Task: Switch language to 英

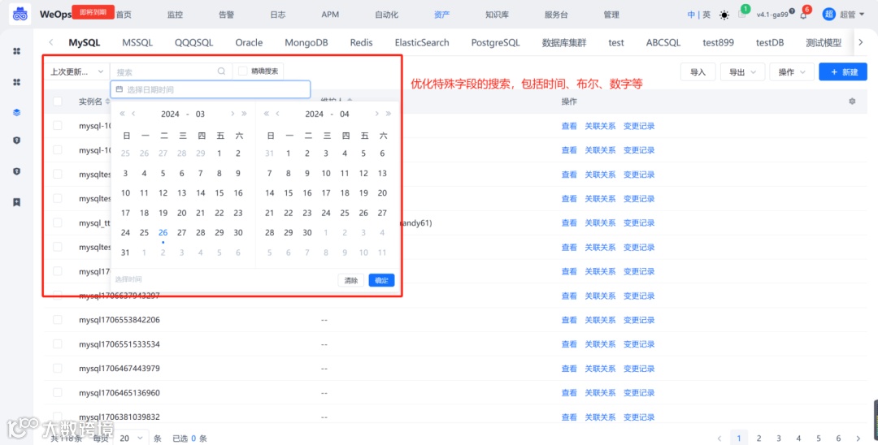Action: click(706, 15)
